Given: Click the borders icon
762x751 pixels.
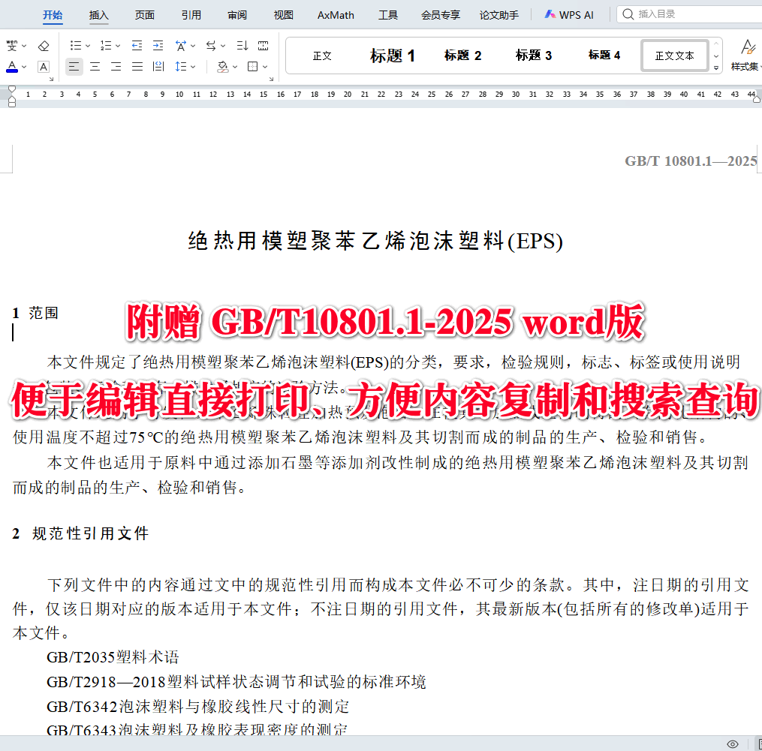Looking at the screenshot, I should 253,67.
